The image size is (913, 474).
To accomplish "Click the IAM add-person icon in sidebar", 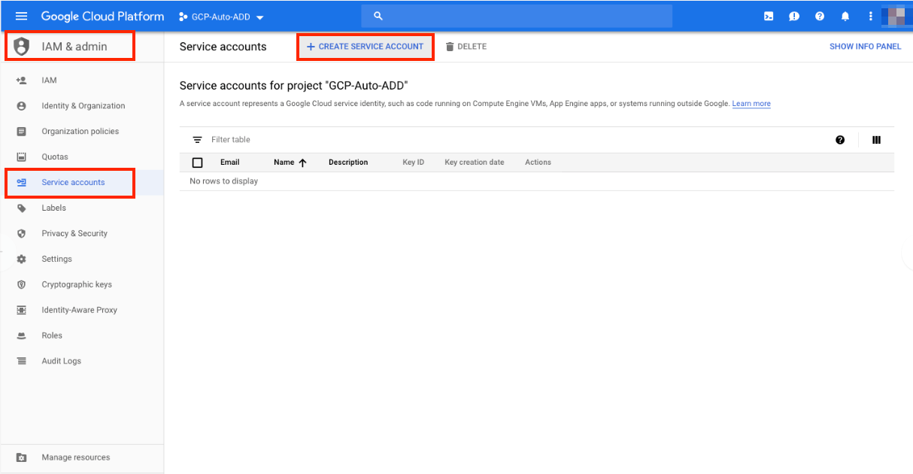I will (x=21, y=80).
